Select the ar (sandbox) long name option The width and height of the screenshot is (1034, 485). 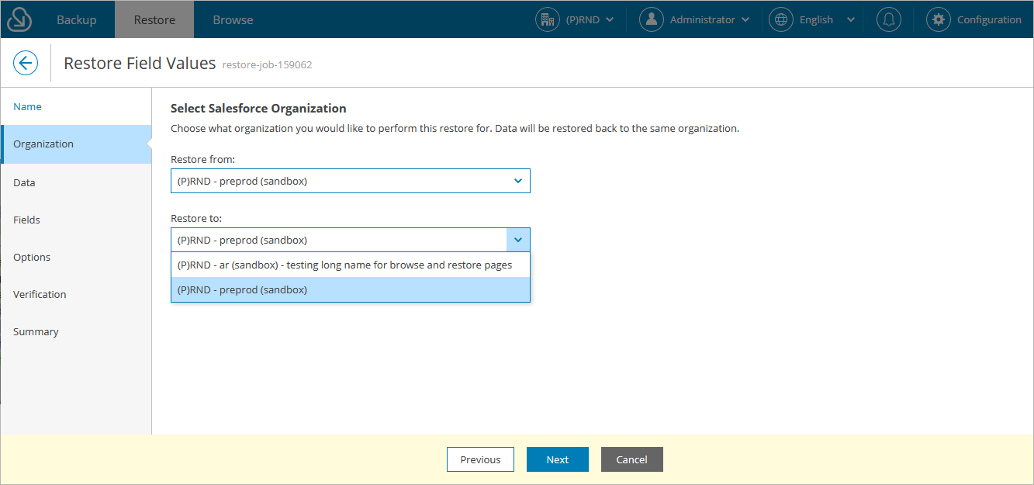point(351,265)
